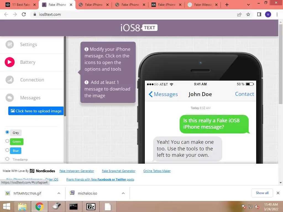Click the blank document taskbar icon
The width and height of the screenshot is (283, 212).
(108, 206)
